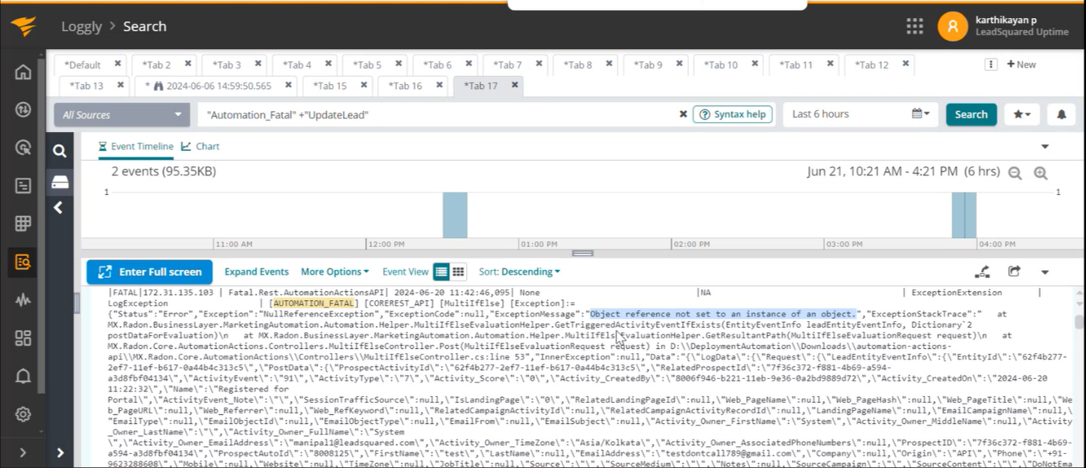Open the More Options dropdown
The image size is (1086, 468).
coord(335,271)
